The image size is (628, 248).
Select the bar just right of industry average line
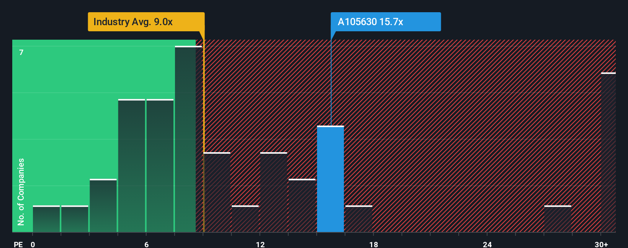(x=217, y=192)
